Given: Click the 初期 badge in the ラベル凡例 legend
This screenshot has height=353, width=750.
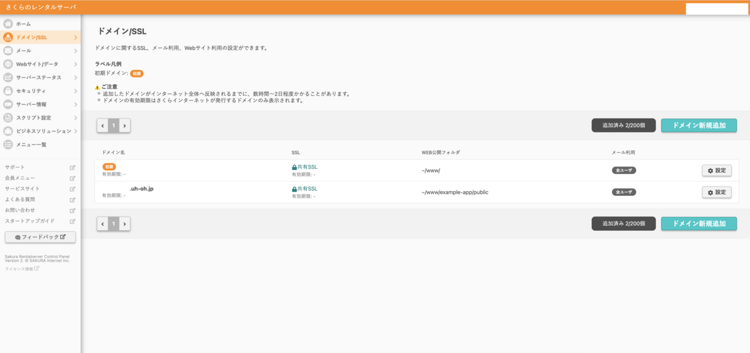Looking at the screenshot, I should [137, 73].
